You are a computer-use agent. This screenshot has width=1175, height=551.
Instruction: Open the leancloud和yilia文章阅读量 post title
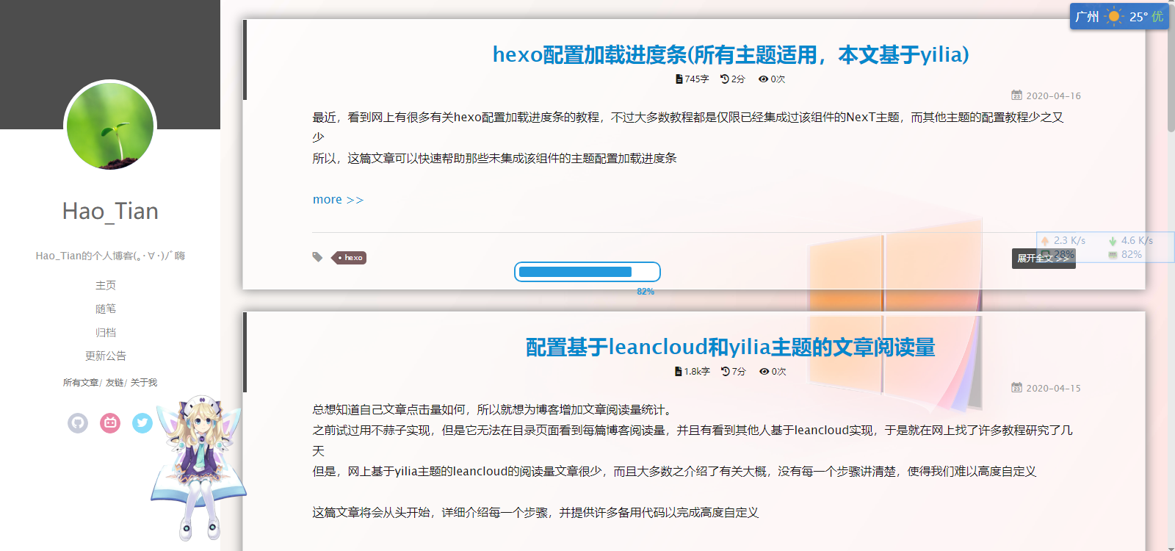(731, 347)
